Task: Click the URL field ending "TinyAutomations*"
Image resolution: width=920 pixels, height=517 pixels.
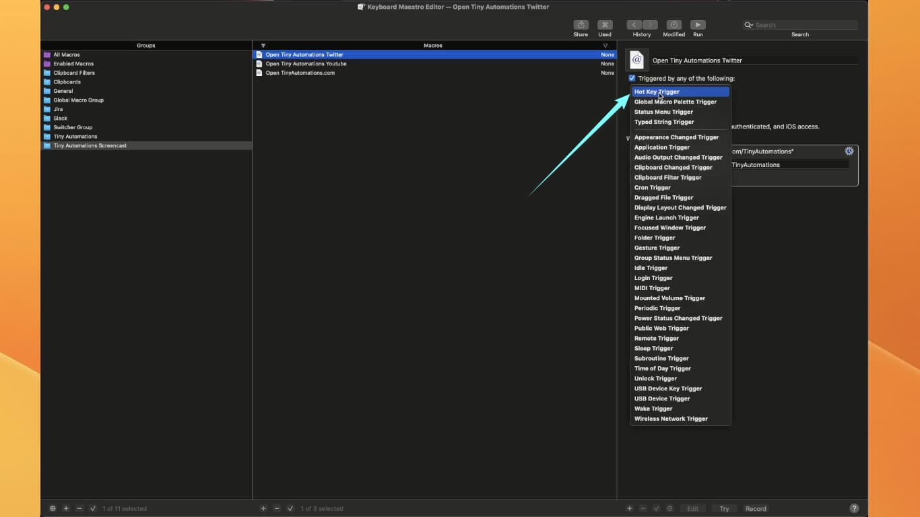Action: (x=785, y=151)
